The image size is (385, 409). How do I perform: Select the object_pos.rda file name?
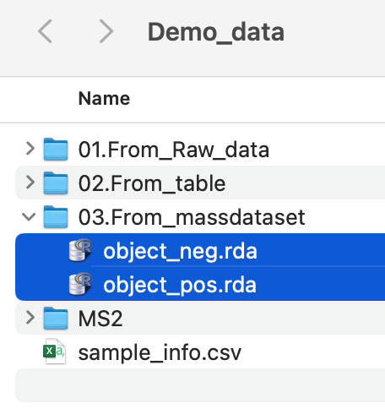pos(180,285)
